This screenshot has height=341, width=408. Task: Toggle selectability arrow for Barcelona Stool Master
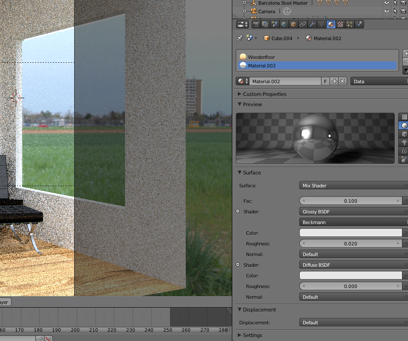coord(396,3)
